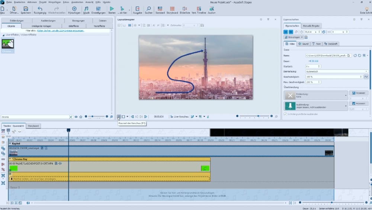Toggle the favorites star filter
The image size is (372, 210).
coord(81,117)
